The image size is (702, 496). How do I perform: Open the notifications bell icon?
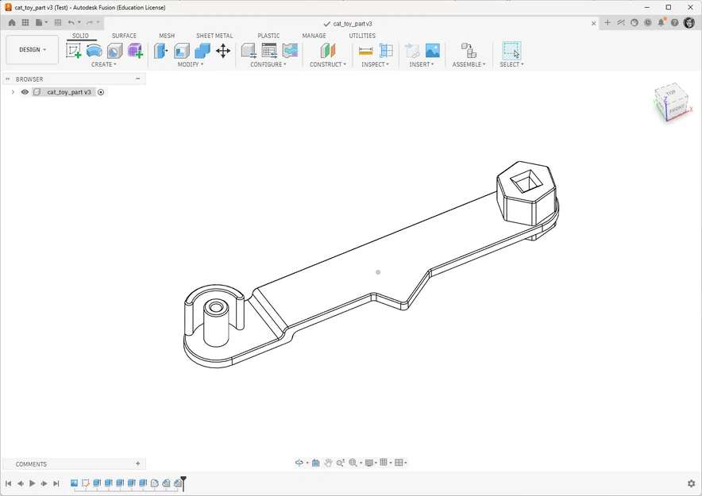661,22
